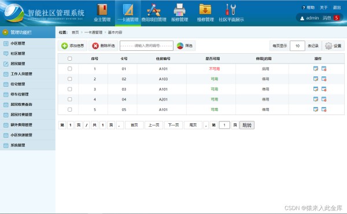Click the 住宅管理 sidebar icon
The height and width of the screenshot is (214, 347).
click(6, 84)
